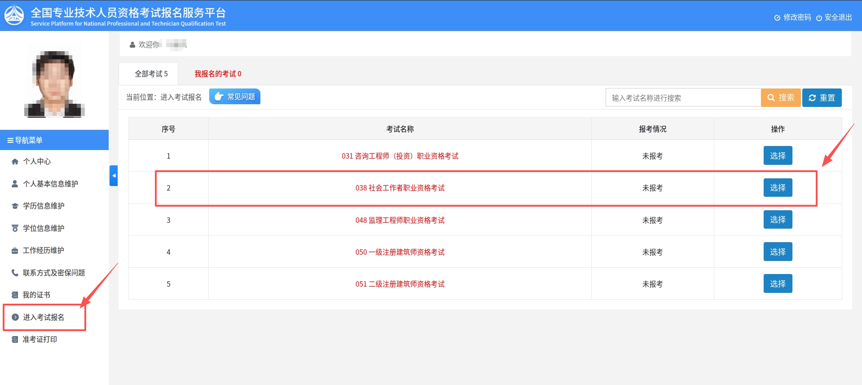Image resolution: width=862 pixels, height=385 pixels.
Task: Switch to the 我报名的考试 tab
Action: pyautogui.click(x=218, y=74)
